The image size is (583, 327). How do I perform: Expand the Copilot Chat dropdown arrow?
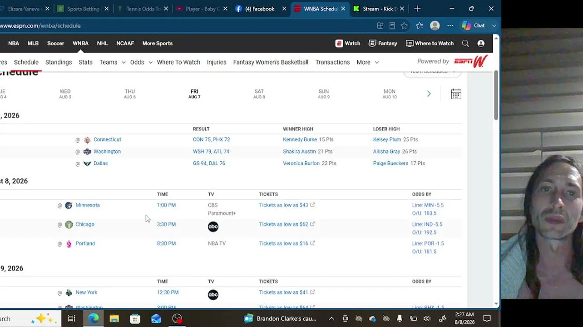(494, 25)
